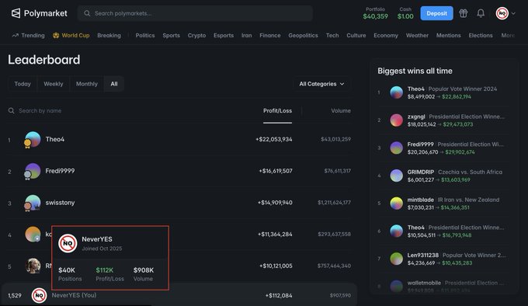Click Len9311238 avatar in Biggest wins

(396, 259)
